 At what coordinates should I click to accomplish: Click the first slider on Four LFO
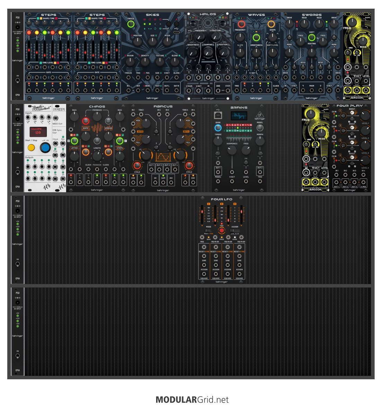click(202, 215)
